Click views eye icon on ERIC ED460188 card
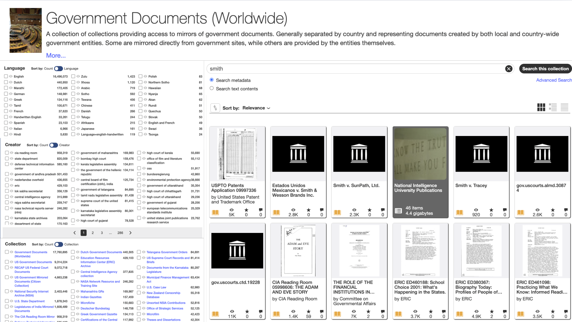Screen dimensions: 572x322 point(415,311)
